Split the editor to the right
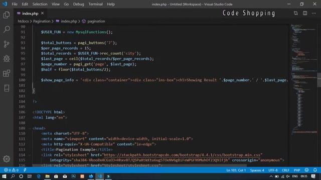Screen dimensions: 321x180 [305, 13]
